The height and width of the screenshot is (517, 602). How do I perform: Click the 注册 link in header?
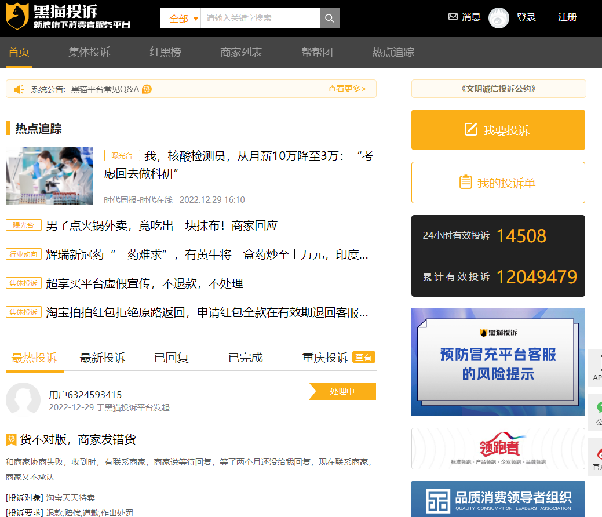[x=567, y=17]
